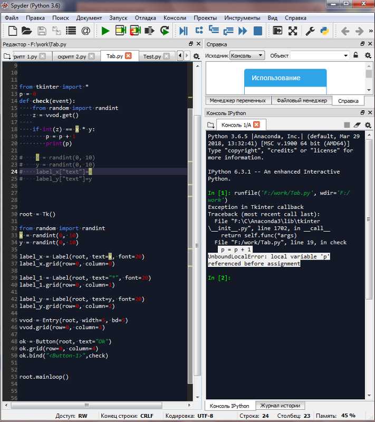
Task: Switch to the Test.py editor tab
Action: (152, 56)
